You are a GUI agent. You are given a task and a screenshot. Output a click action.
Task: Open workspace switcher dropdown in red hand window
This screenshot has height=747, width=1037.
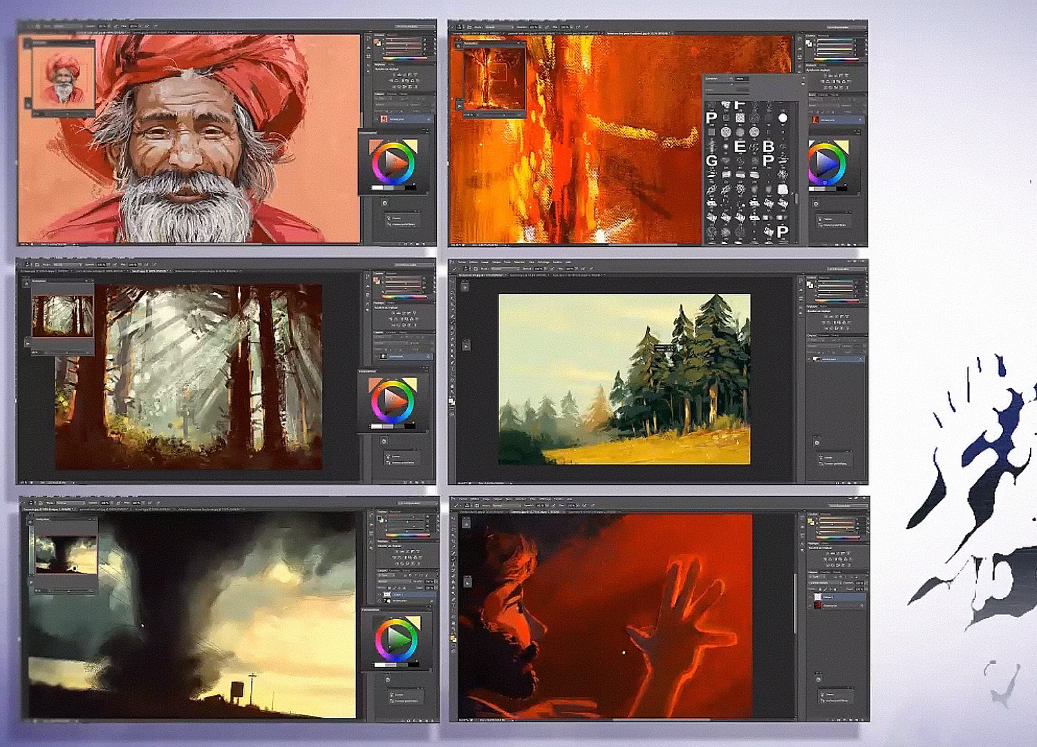coord(848,506)
